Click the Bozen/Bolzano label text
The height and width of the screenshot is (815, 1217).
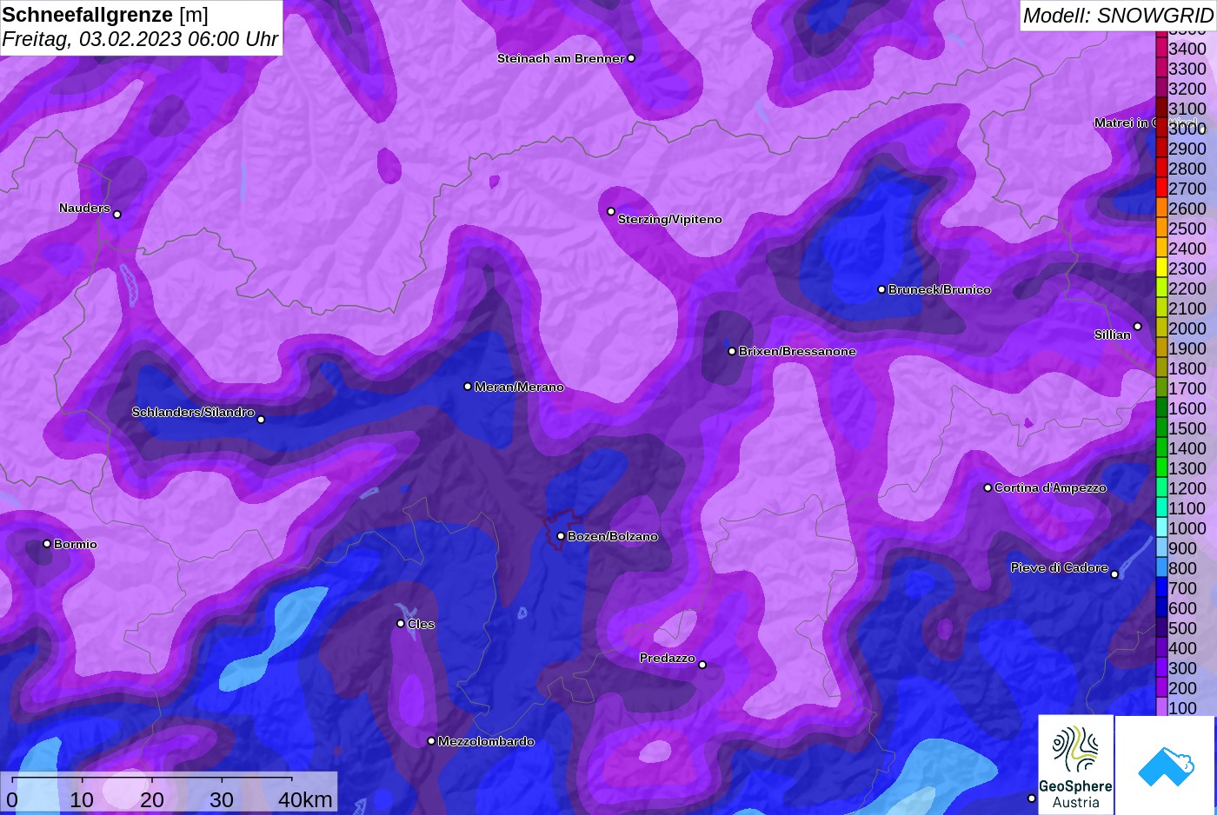click(613, 536)
